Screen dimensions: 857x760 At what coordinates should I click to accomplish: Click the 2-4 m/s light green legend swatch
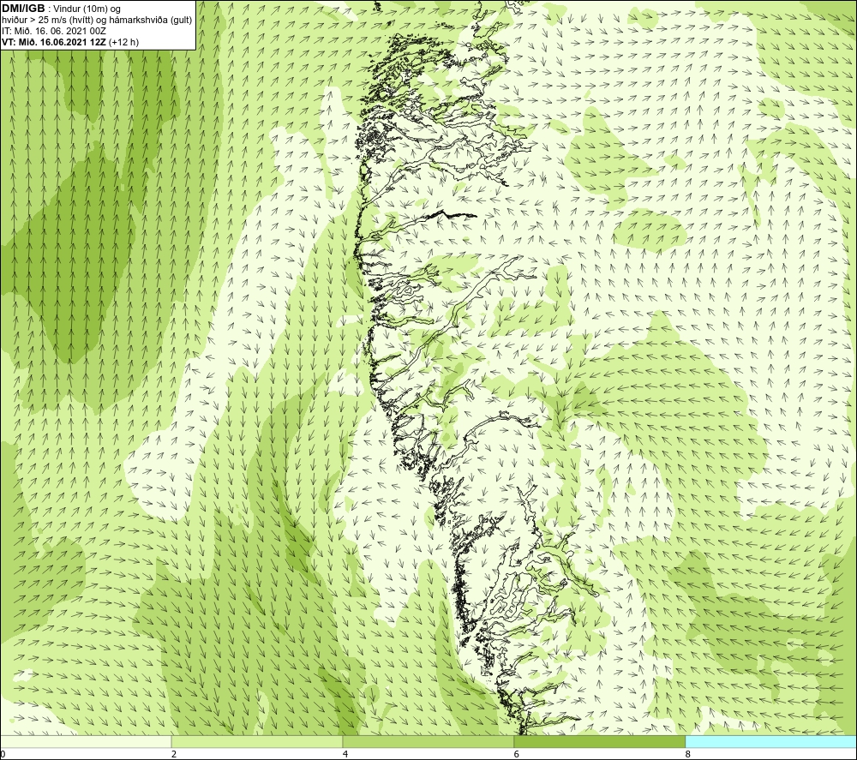tap(257, 742)
